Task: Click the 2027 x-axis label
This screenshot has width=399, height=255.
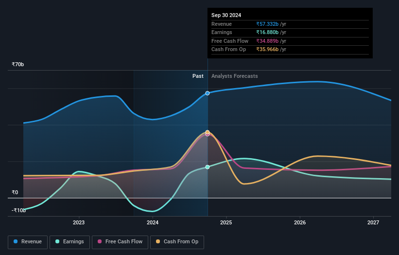Action: click(373, 222)
